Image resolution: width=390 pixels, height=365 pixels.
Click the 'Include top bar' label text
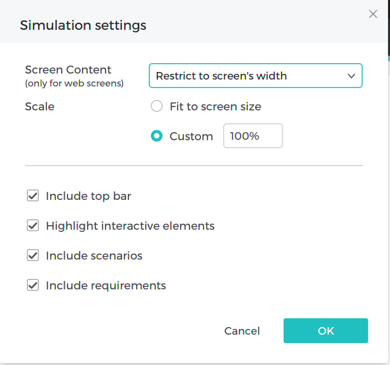point(89,196)
